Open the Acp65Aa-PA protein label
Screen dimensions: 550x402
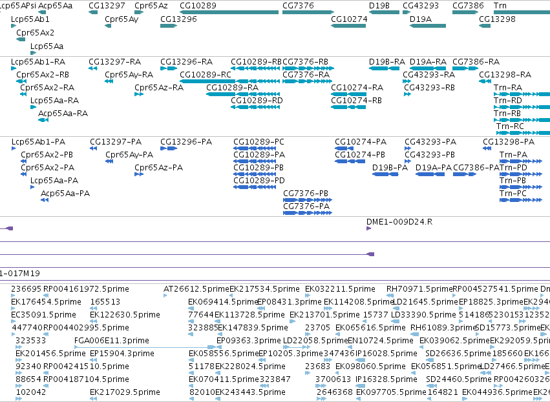tap(65, 194)
